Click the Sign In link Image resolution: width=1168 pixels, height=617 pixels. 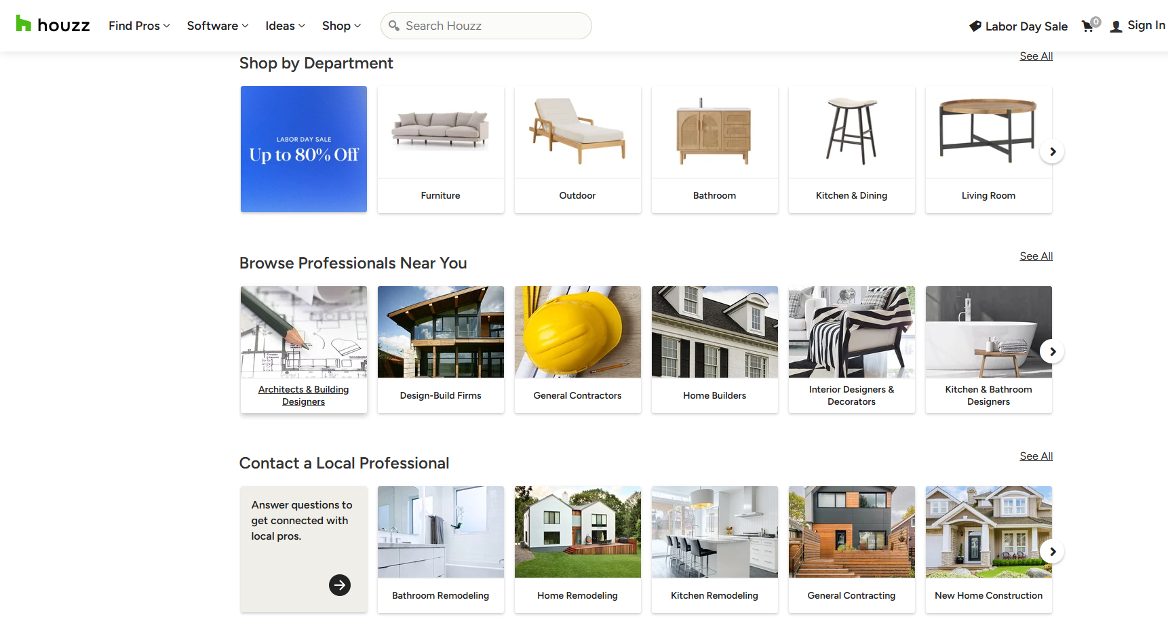click(1146, 26)
